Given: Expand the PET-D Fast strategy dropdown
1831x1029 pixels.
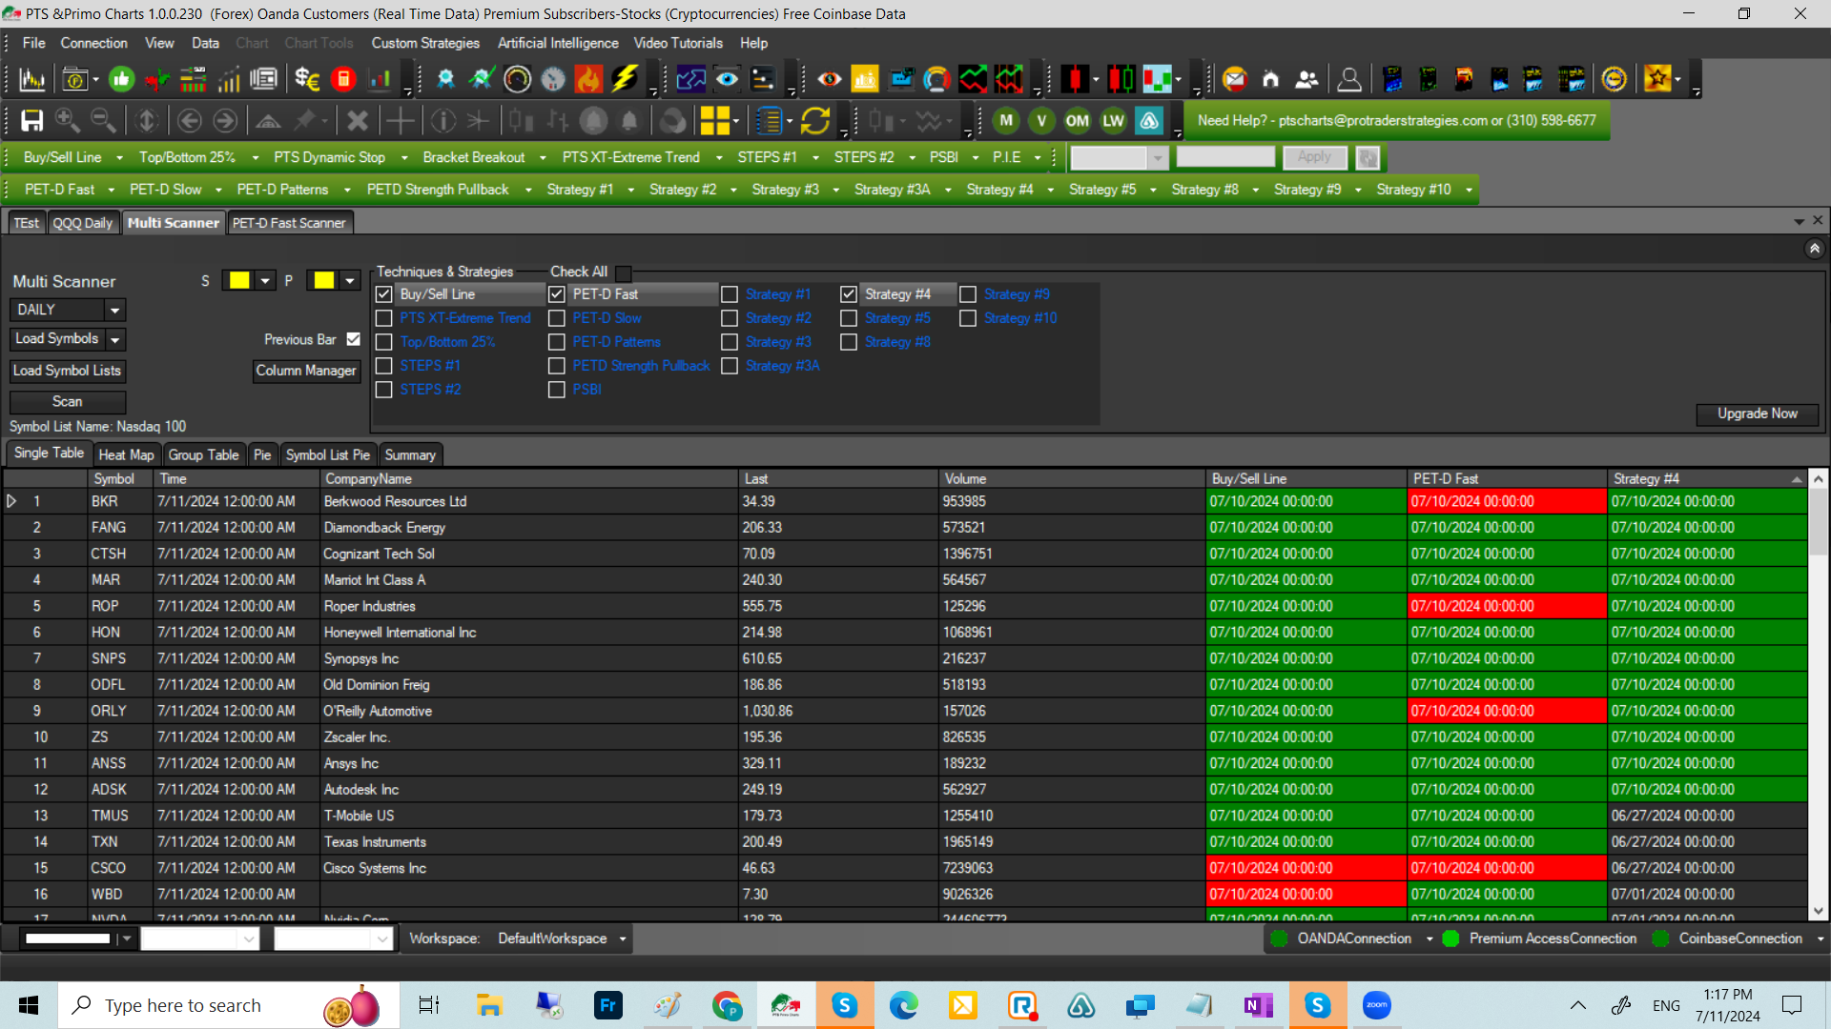Looking at the screenshot, I should [111, 191].
